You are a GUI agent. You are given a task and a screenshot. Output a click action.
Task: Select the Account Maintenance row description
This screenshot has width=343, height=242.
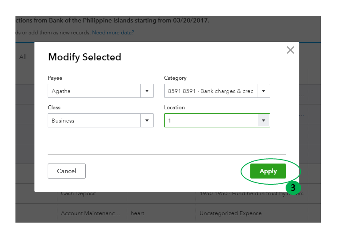(x=90, y=213)
